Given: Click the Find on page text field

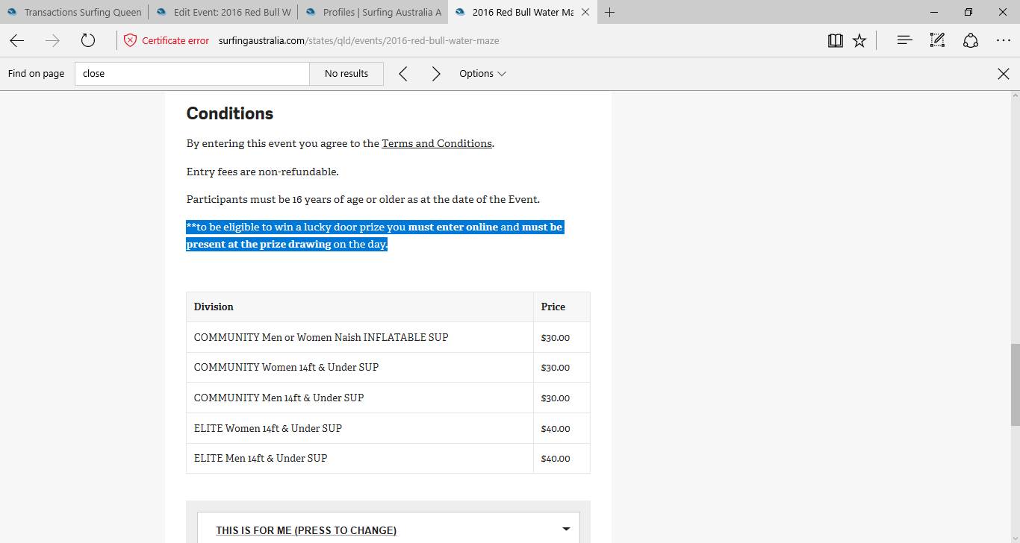Looking at the screenshot, I should click(x=192, y=74).
